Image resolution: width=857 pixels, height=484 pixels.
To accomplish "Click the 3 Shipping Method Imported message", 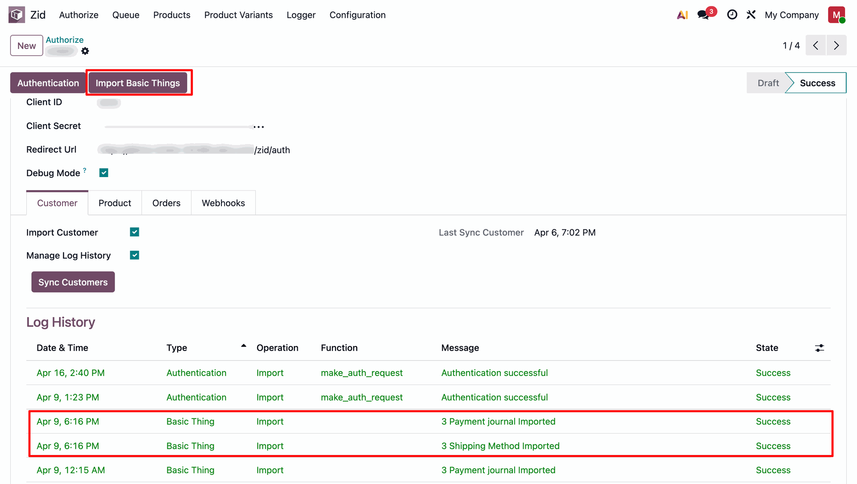I will tap(500, 446).
